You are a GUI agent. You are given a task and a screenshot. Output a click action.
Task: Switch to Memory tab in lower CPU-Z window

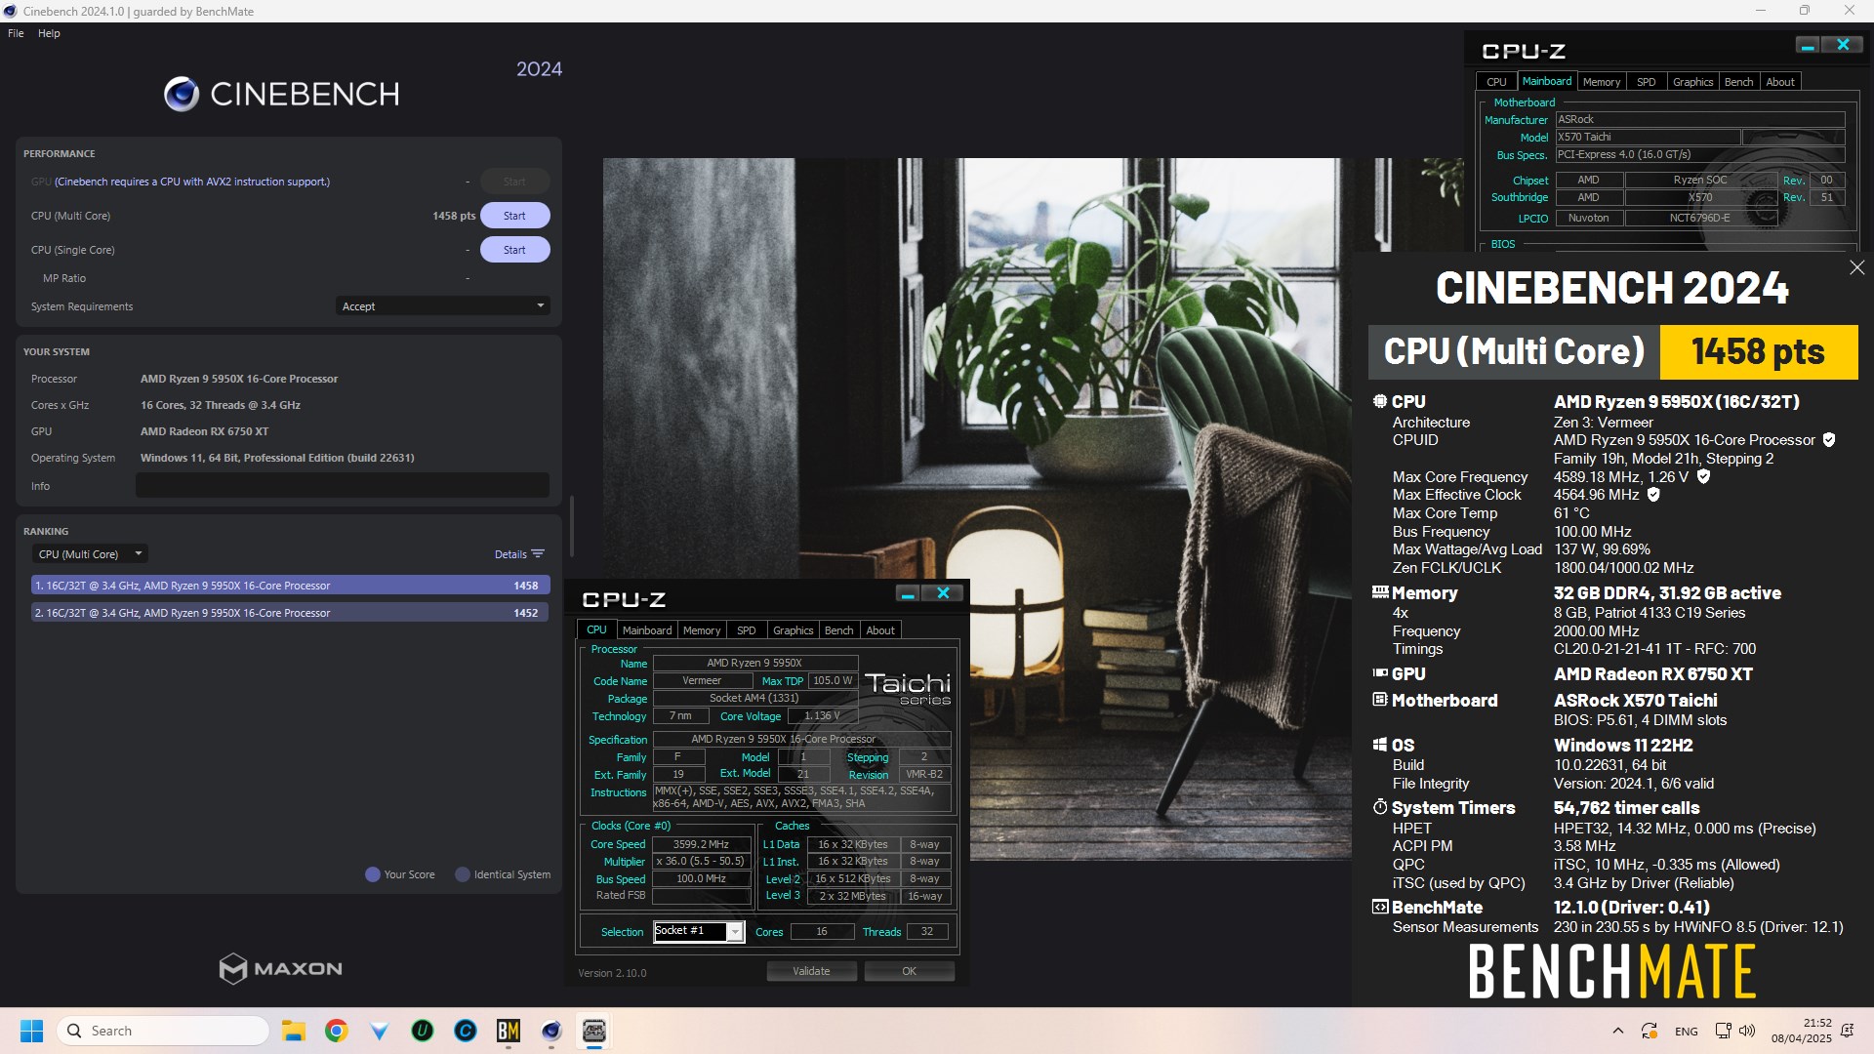tap(702, 630)
